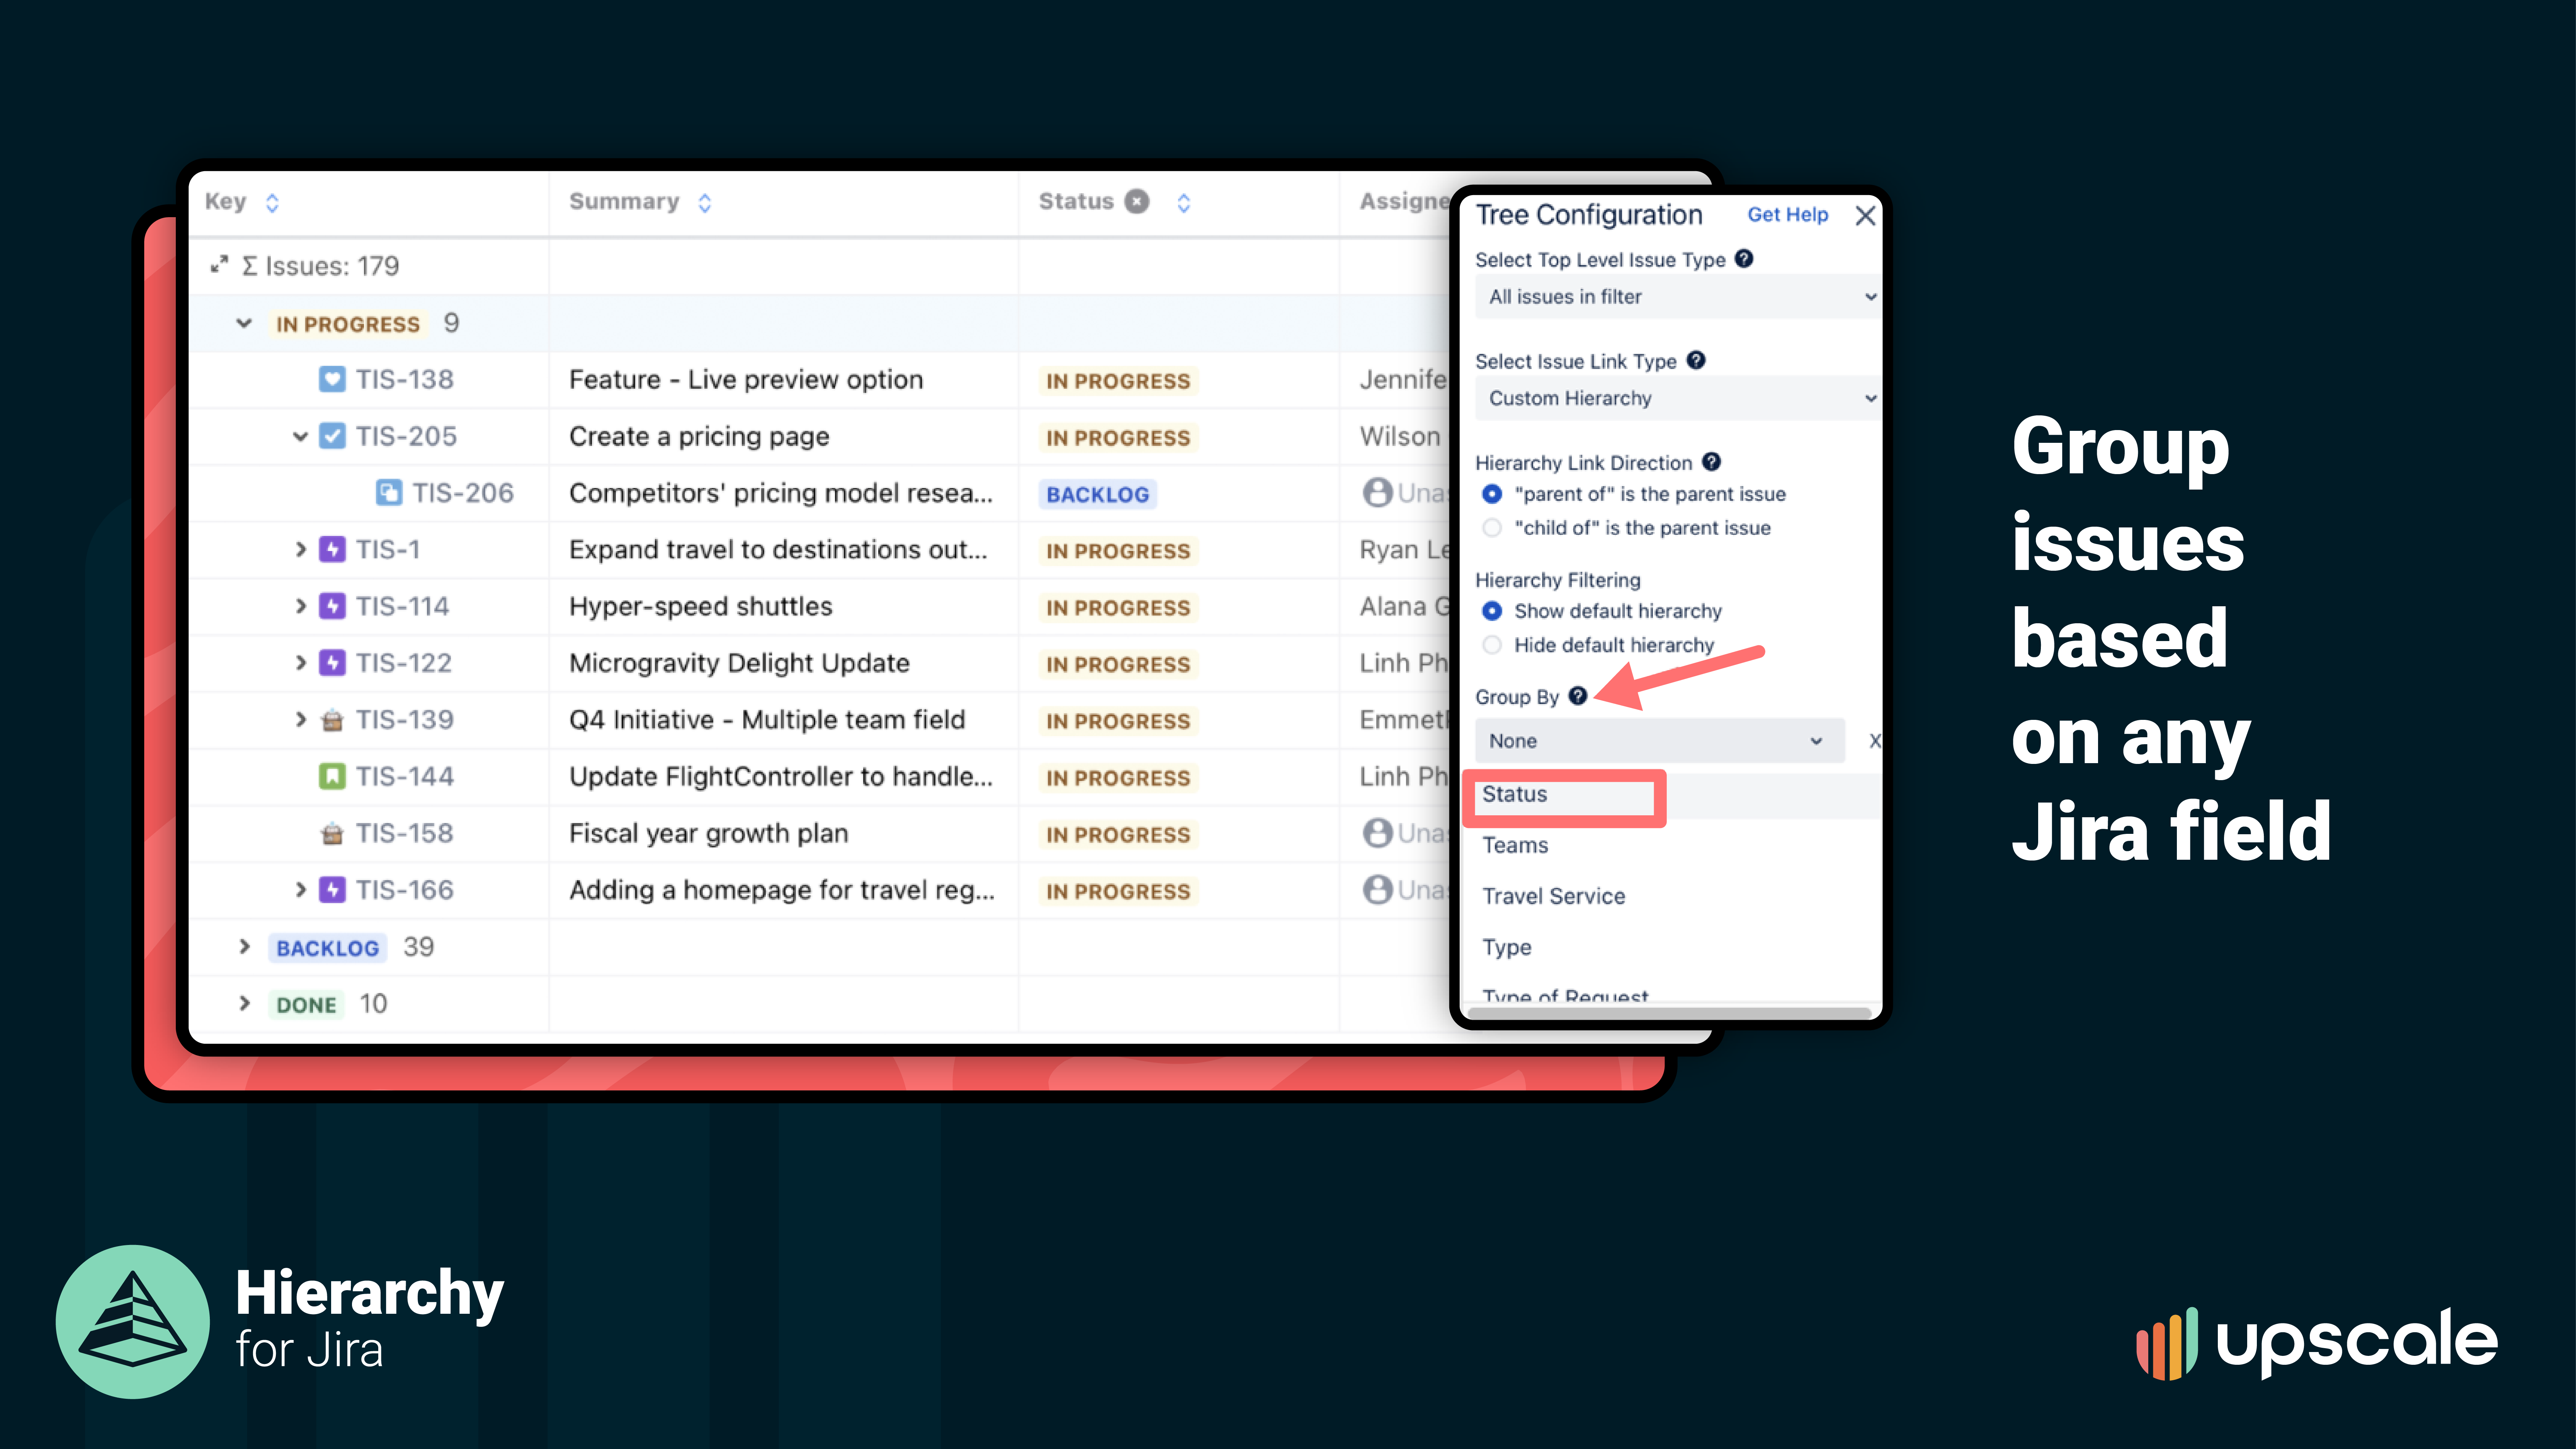This screenshot has width=2576, height=1449.
Task: Choose Teams from the Group By list
Action: (1516, 845)
